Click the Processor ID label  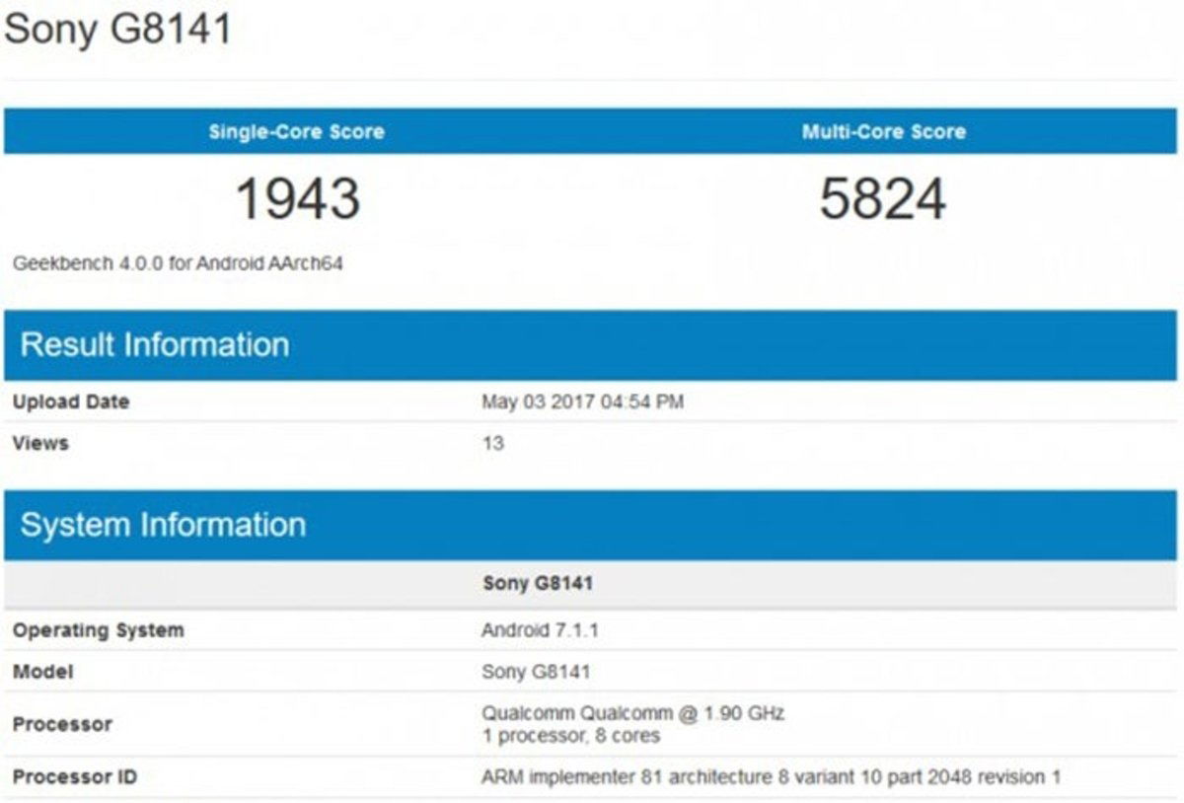[75, 777]
